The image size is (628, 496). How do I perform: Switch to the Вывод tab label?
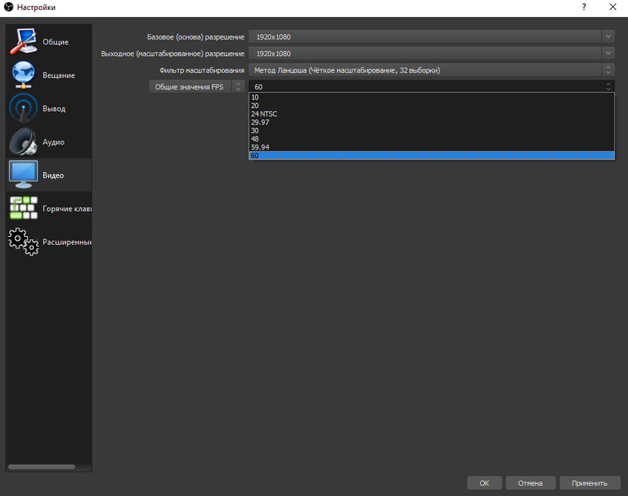[54, 109]
